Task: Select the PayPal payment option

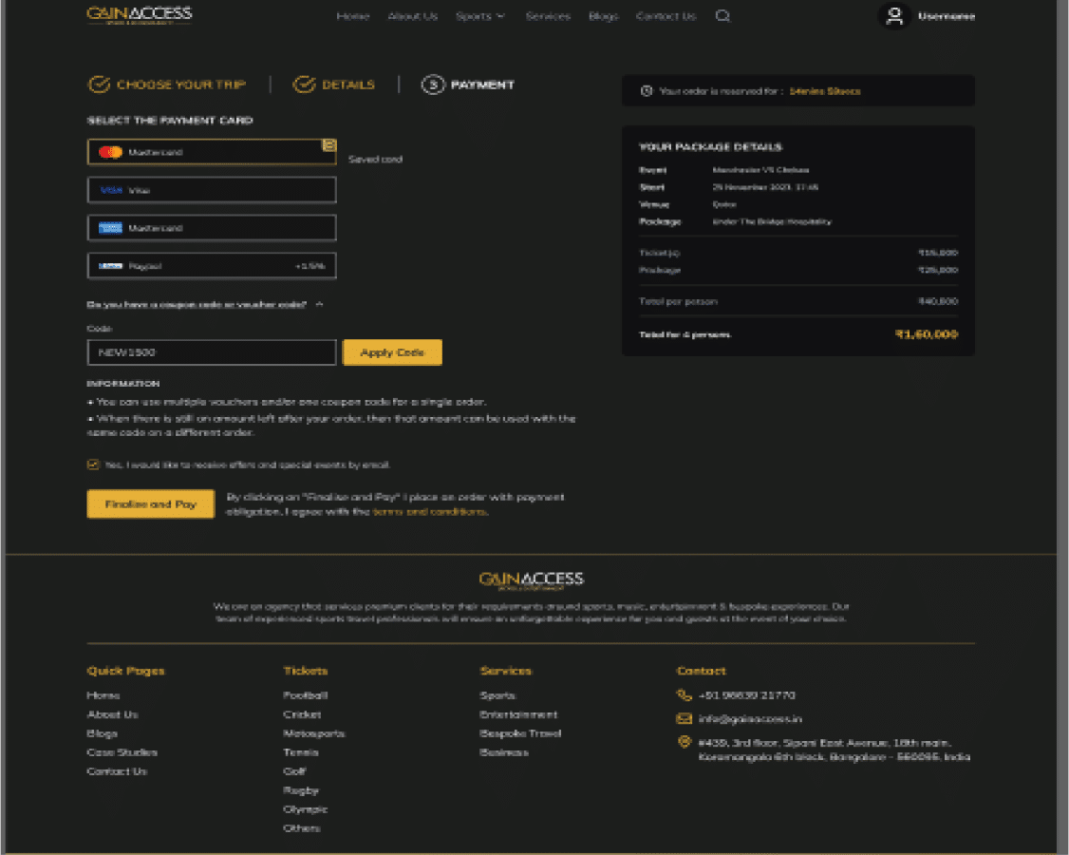Action: (211, 265)
